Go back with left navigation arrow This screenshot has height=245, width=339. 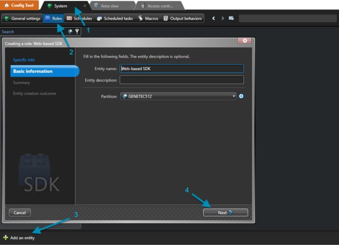tap(214, 18)
